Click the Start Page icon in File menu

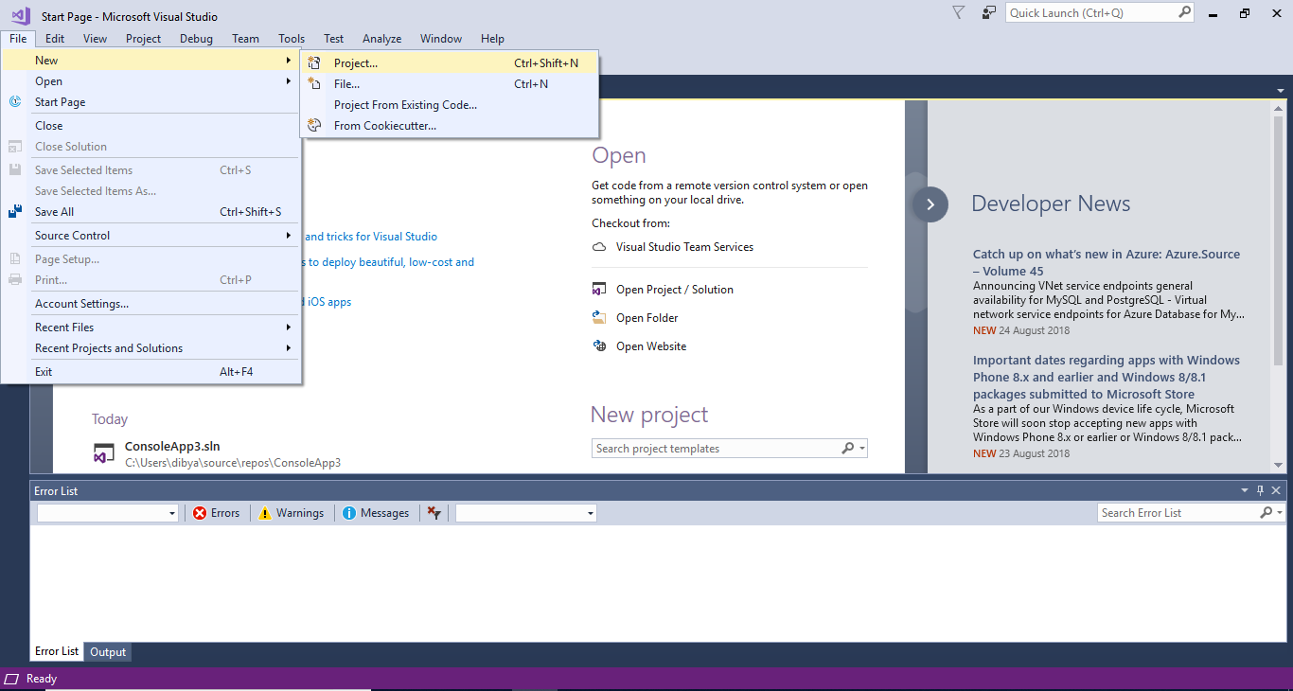click(x=15, y=102)
